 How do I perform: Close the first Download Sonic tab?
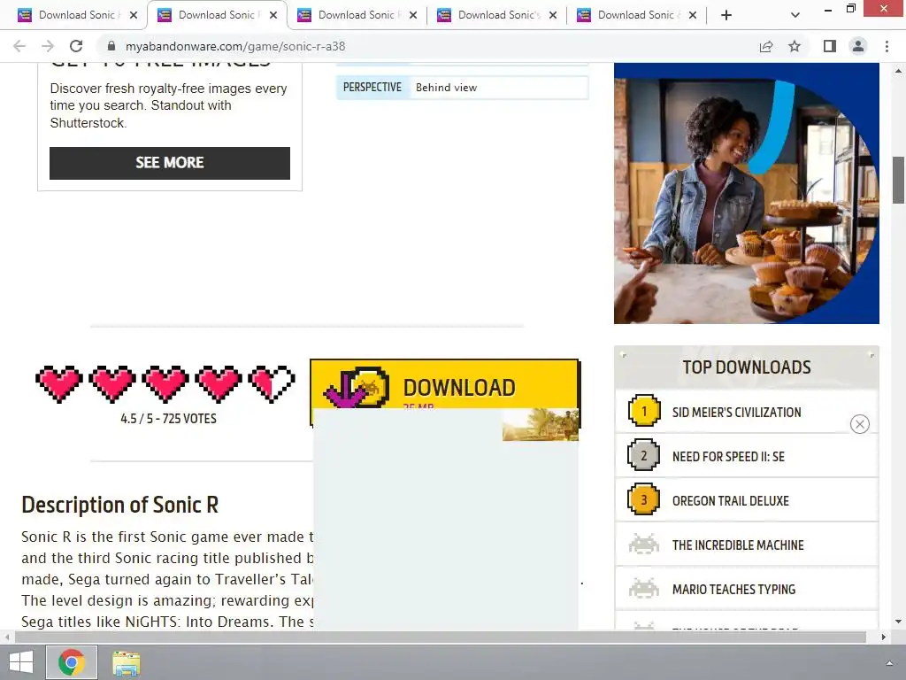pos(134,16)
